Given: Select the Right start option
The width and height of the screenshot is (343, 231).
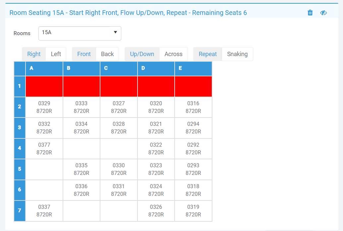Looking at the screenshot, I should (34, 54).
